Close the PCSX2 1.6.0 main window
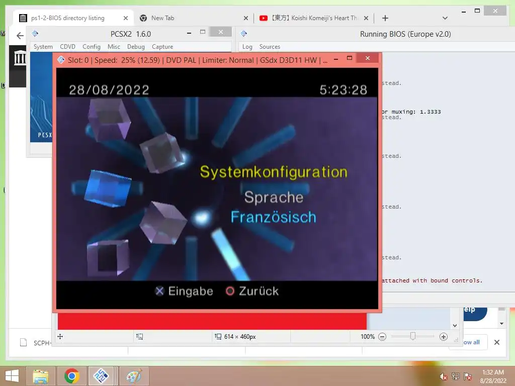 tap(221, 32)
